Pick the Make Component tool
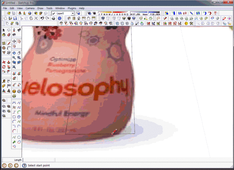The height and width of the screenshot is (170, 234). (x=9, y=30)
